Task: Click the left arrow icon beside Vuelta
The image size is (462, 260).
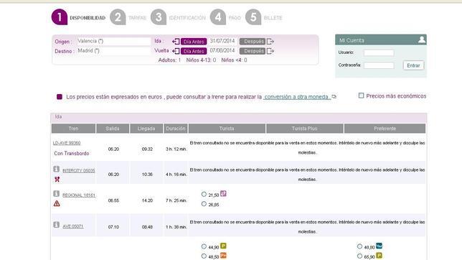Action: (176, 51)
